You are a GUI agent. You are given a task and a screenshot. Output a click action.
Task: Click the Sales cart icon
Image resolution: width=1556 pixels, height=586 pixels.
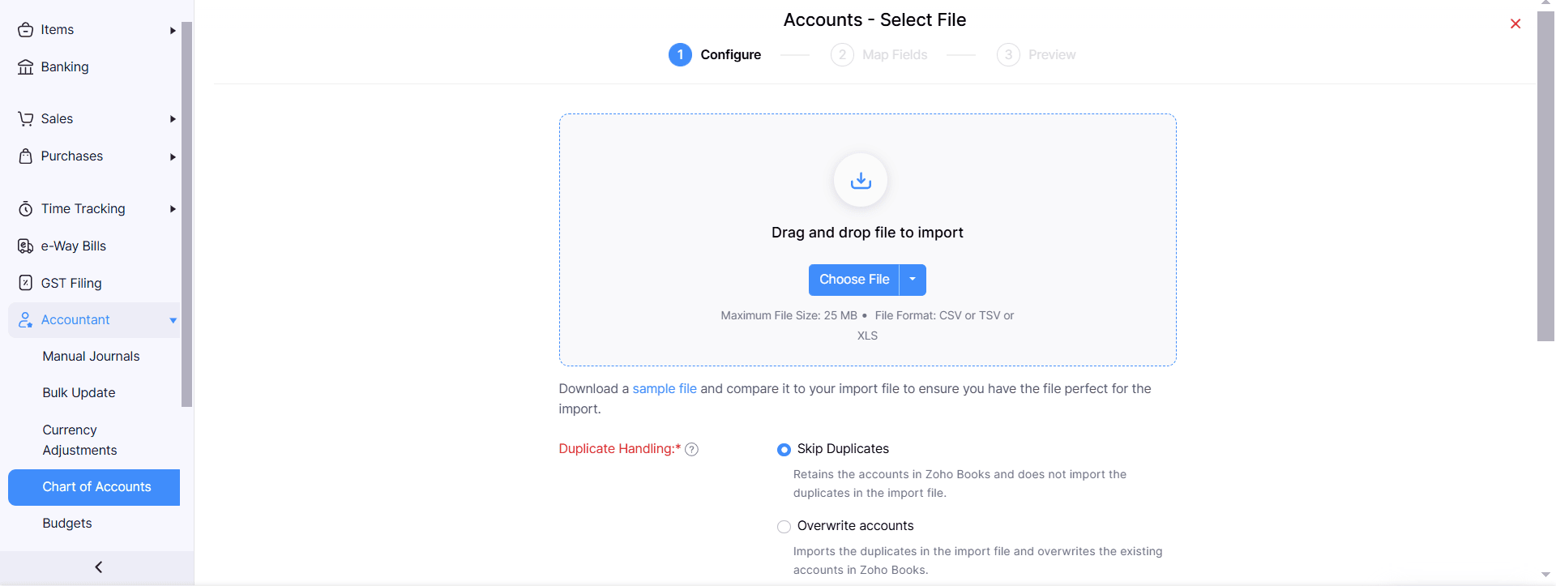tap(26, 119)
